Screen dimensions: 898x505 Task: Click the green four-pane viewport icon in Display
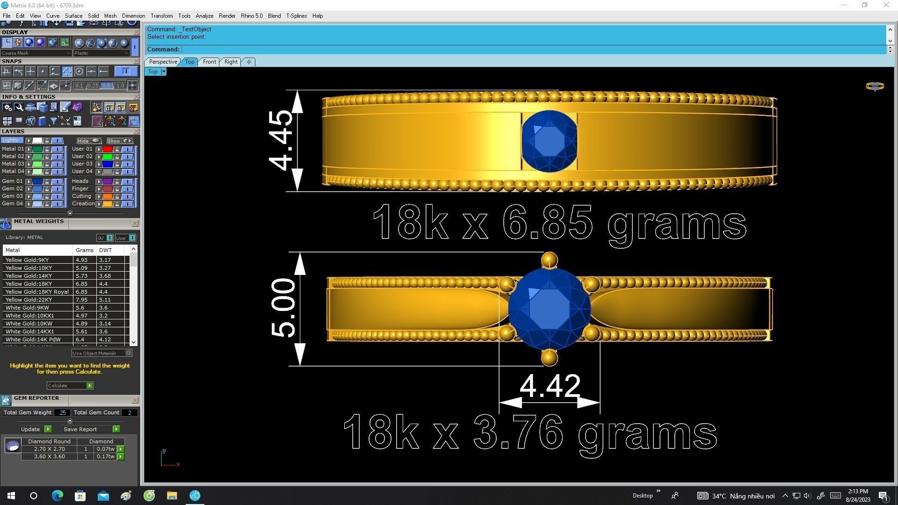click(x=64, y=43)
